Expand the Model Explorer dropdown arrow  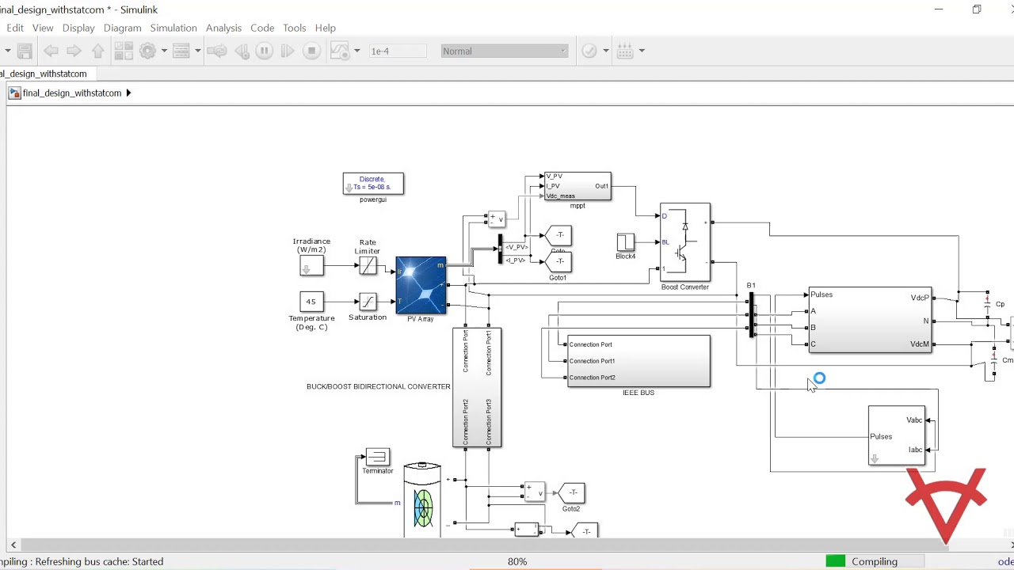tap(198, 51)
